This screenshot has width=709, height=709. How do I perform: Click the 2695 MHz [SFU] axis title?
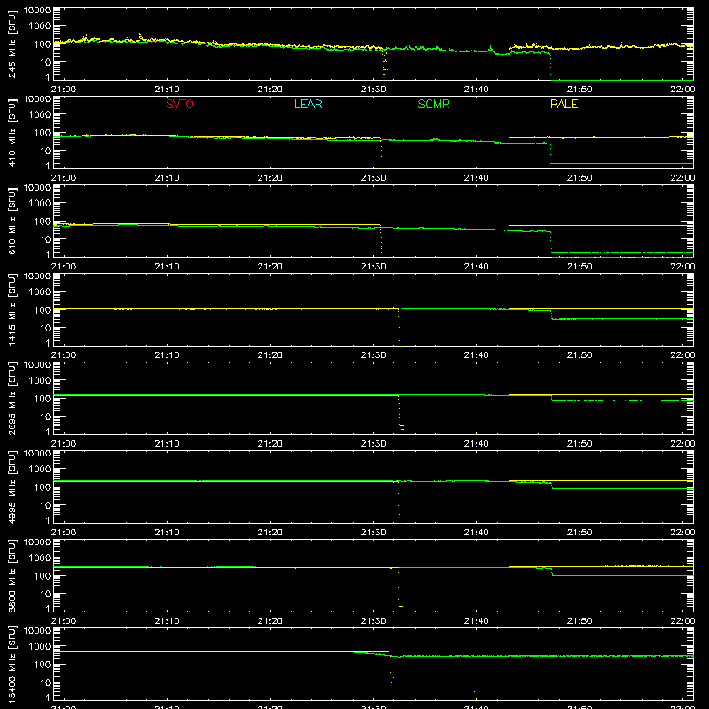(12, 399)
